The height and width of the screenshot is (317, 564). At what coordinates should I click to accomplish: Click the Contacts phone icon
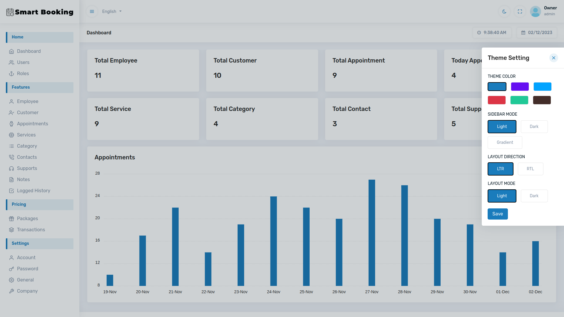click(11, 157)
